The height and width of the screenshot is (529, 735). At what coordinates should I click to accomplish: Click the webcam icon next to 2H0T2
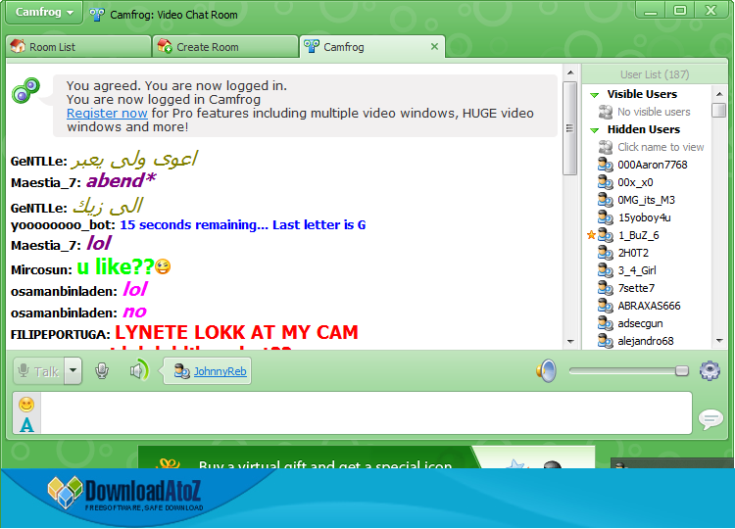pyautogui.click(x=606, y=253)
